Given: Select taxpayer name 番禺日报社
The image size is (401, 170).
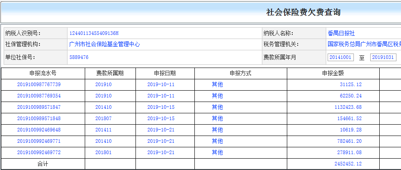Looking at the screenshot, I should pyautogui.click(x=341, y=33).
